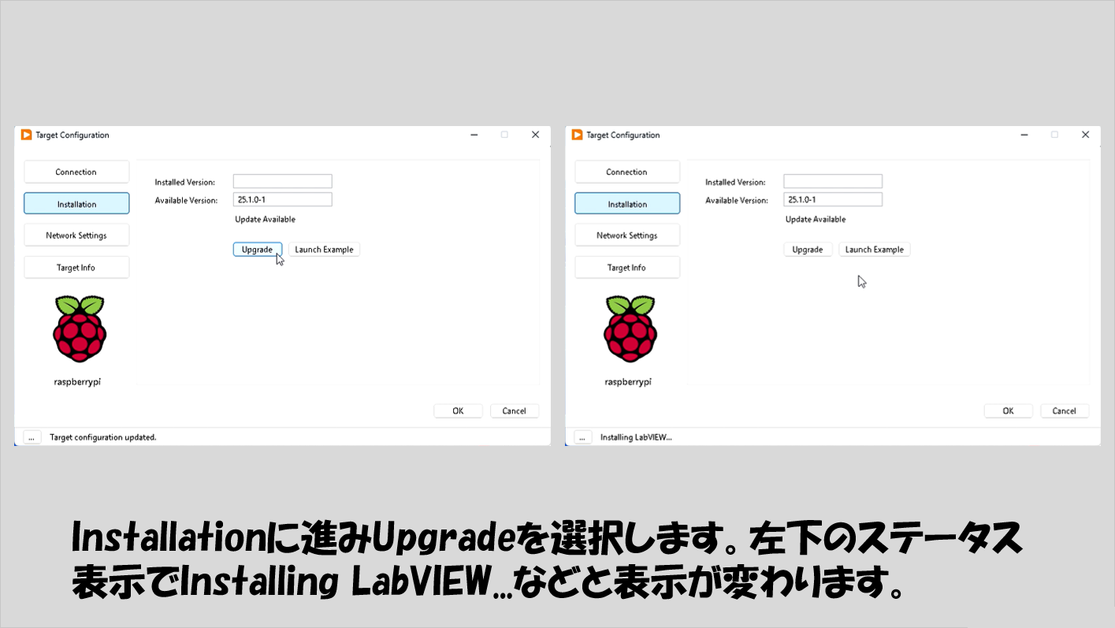Click Cancel in right Target Configuration window

1065,411
